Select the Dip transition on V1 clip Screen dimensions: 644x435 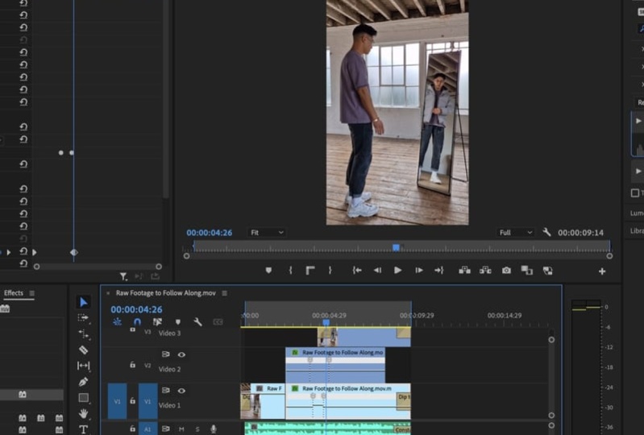(403, 401)
